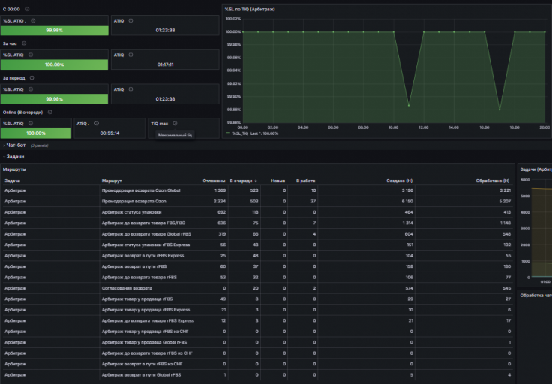This screenshot has height=384, width=552.
Task: Select row "Арбитраж товар у продавца rFBS" with 8 queued
Action: point(257,298)
